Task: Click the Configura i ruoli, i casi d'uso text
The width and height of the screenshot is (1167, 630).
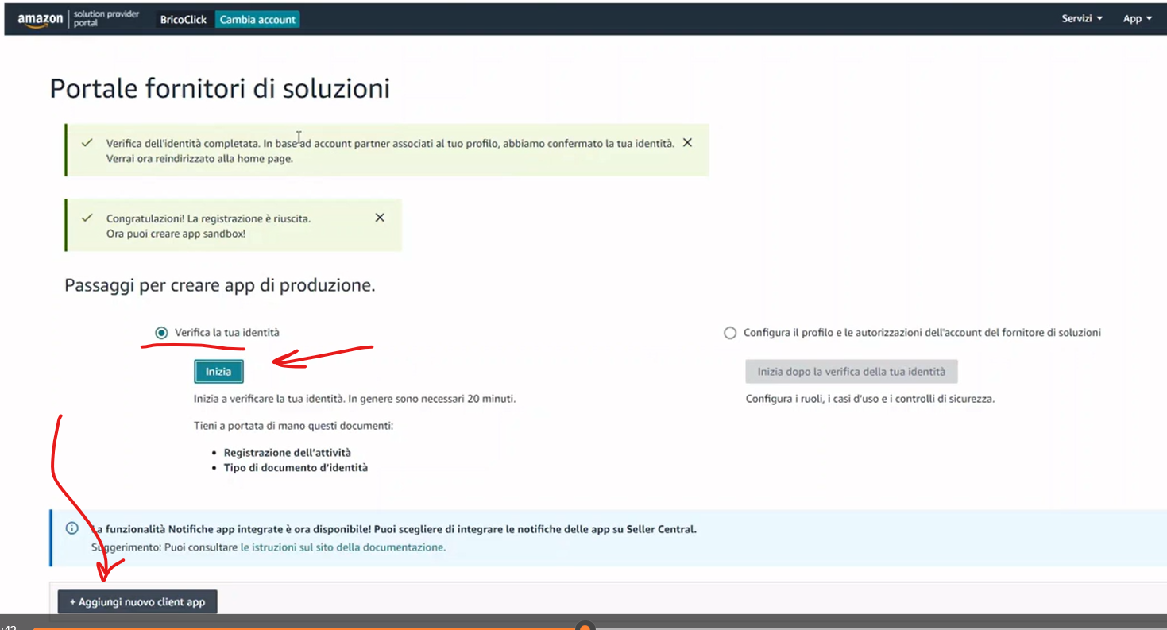Action: (870, 399)
